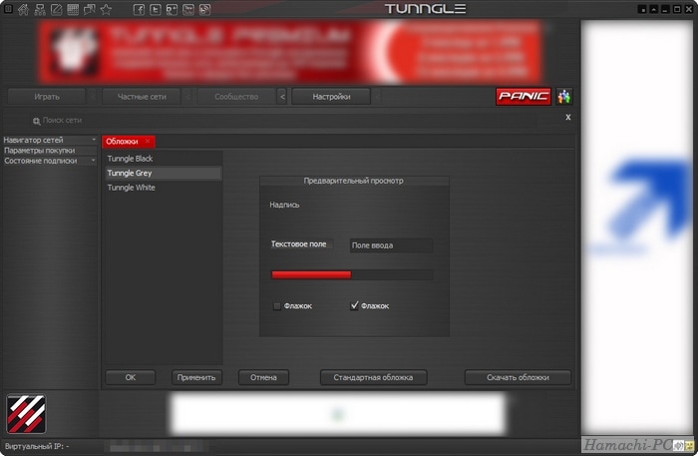698x456 pixels.
Task: Click the Надпись label in preview
Action: 284,205
